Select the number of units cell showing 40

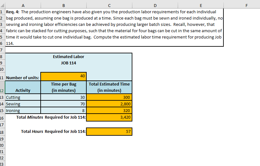pyautogui.click(x=64, y=76)
